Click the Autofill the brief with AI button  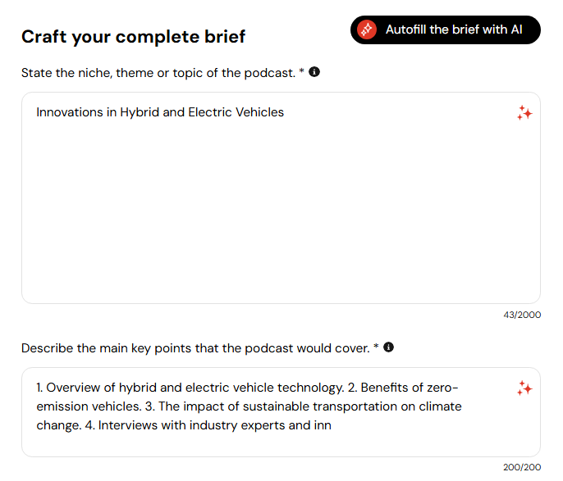(445, 29)
